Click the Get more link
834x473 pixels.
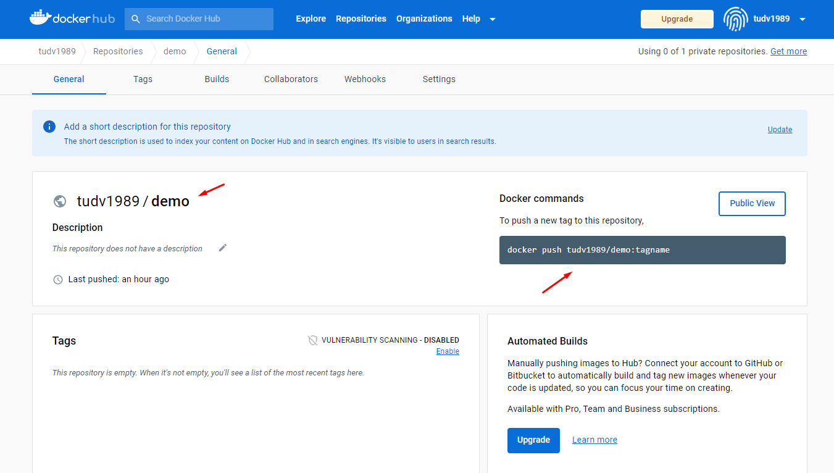coord(788,51)
